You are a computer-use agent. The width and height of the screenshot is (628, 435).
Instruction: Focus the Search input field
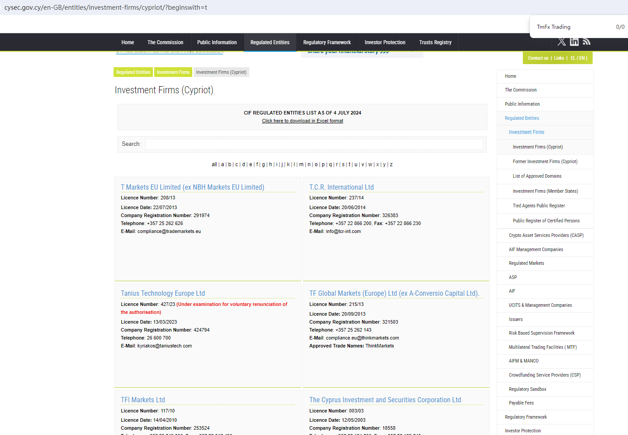click(314, 144)
